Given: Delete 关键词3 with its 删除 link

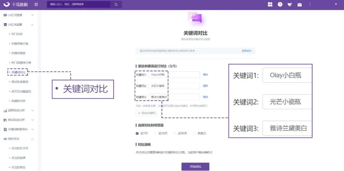Looking at the screenshot, I should [x=205, y=97].
